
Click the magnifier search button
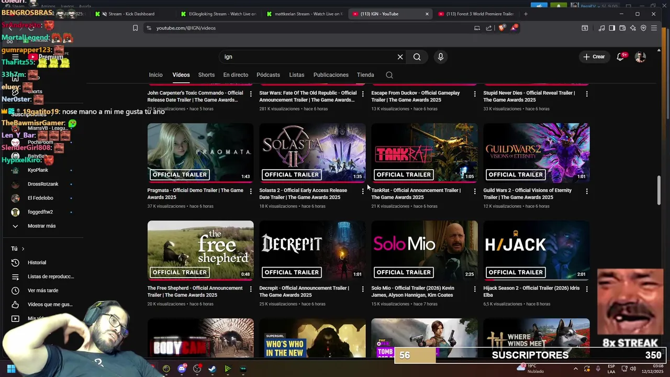[417, 57]
